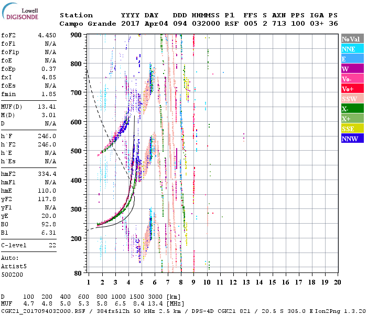Click the 500 km height axis label
Viewport: 367px width, 315px height.
76,151
